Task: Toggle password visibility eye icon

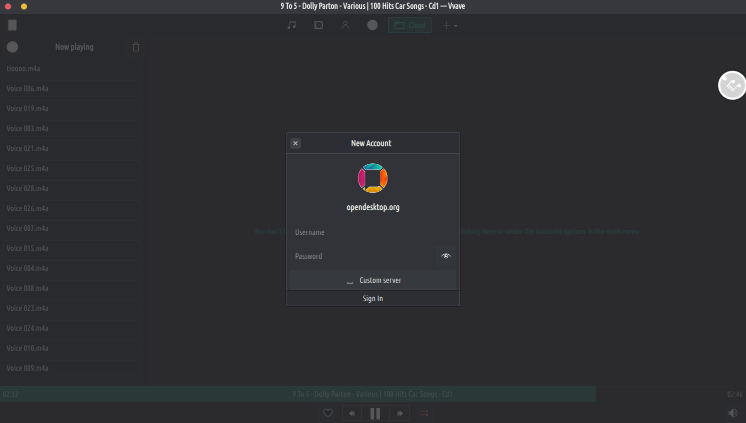Action: 445,256
